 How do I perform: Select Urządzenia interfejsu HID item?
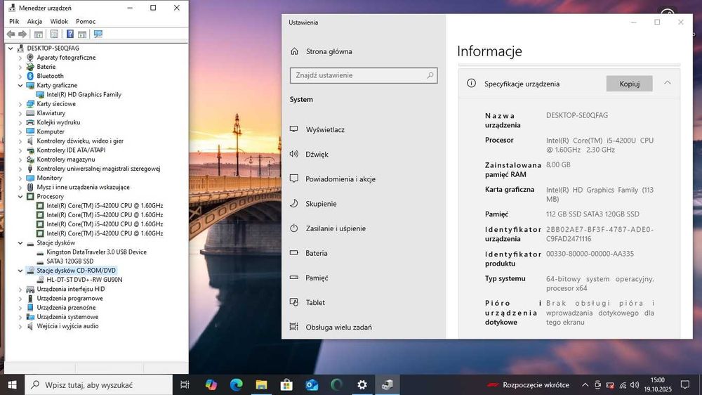(x=71, y=289)
